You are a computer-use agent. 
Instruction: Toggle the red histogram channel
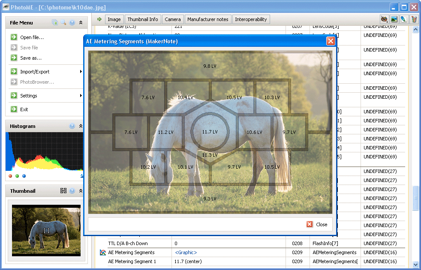tap(10, 176)
